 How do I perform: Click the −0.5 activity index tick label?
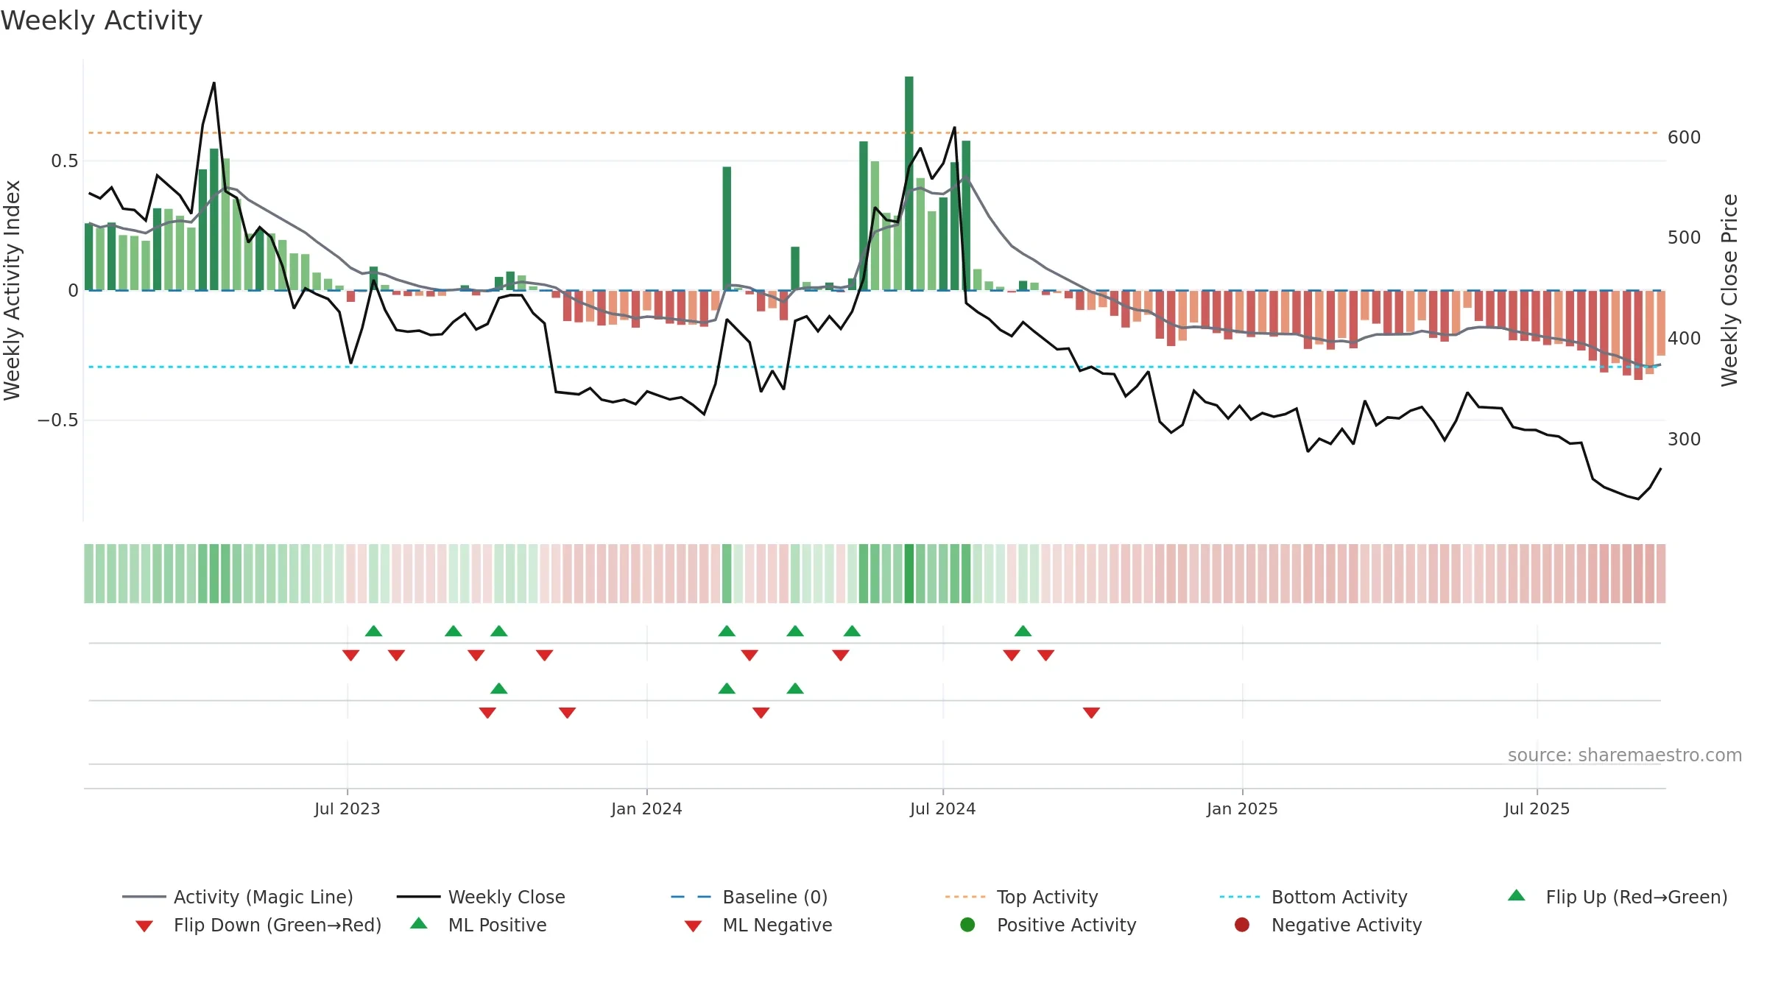coord(57,420)
